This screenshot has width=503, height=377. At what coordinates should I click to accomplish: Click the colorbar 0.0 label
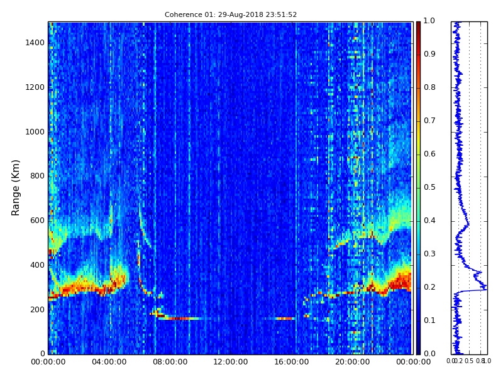(429, 354)
